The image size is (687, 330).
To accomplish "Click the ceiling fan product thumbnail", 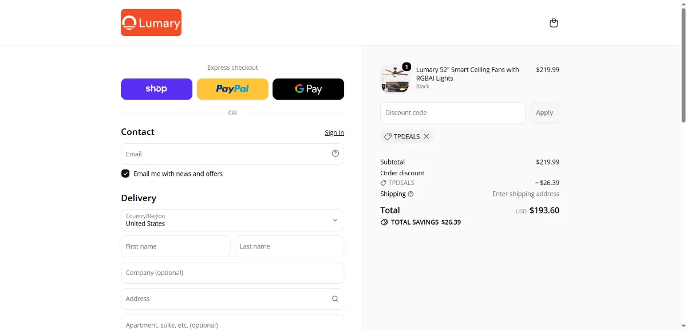I will coord(395,78).
